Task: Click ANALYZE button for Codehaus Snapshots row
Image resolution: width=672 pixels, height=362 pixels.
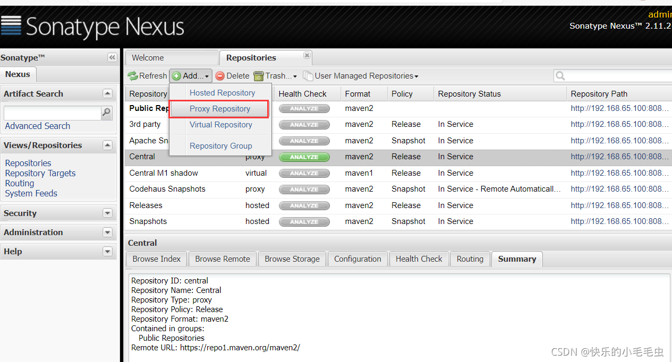Action: pos(304,189)
